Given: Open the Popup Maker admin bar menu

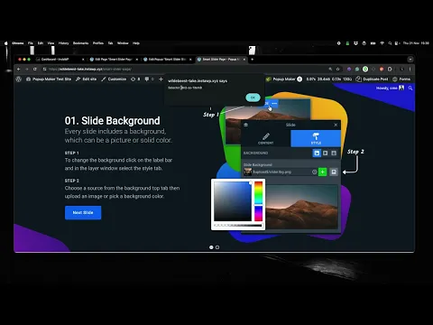Looking at the screenshot, I should tap(284, 79).
